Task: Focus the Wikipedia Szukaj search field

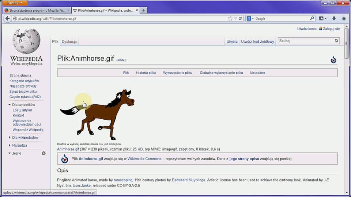Action: point(306,40)
